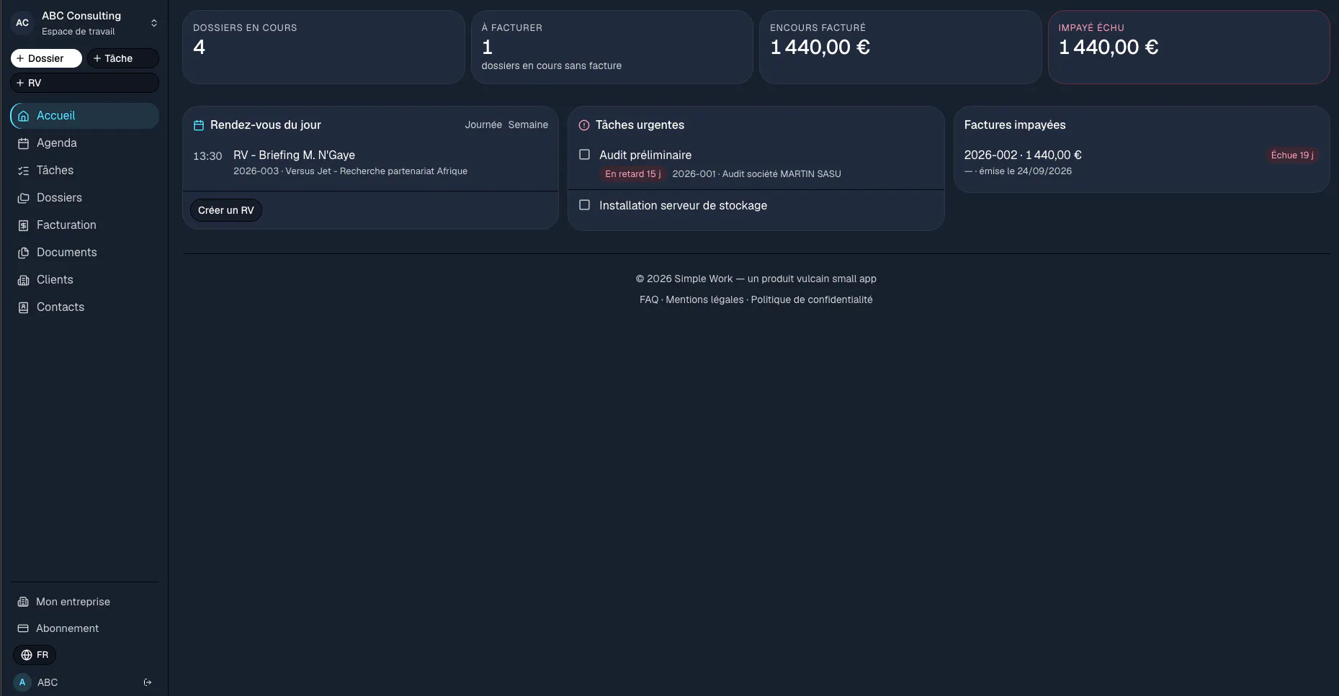The image size is (1339, 696).
Task: Click the 'En retard 15 j' badge
Action: (632, 173)
